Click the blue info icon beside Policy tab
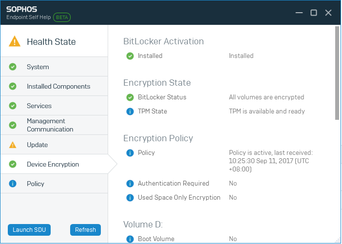The width and height of the screenshot is (342, 244). pyautogui.click(x=13, y=184)
